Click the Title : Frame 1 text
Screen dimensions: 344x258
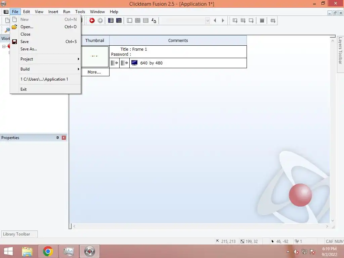tap(134, 49)
